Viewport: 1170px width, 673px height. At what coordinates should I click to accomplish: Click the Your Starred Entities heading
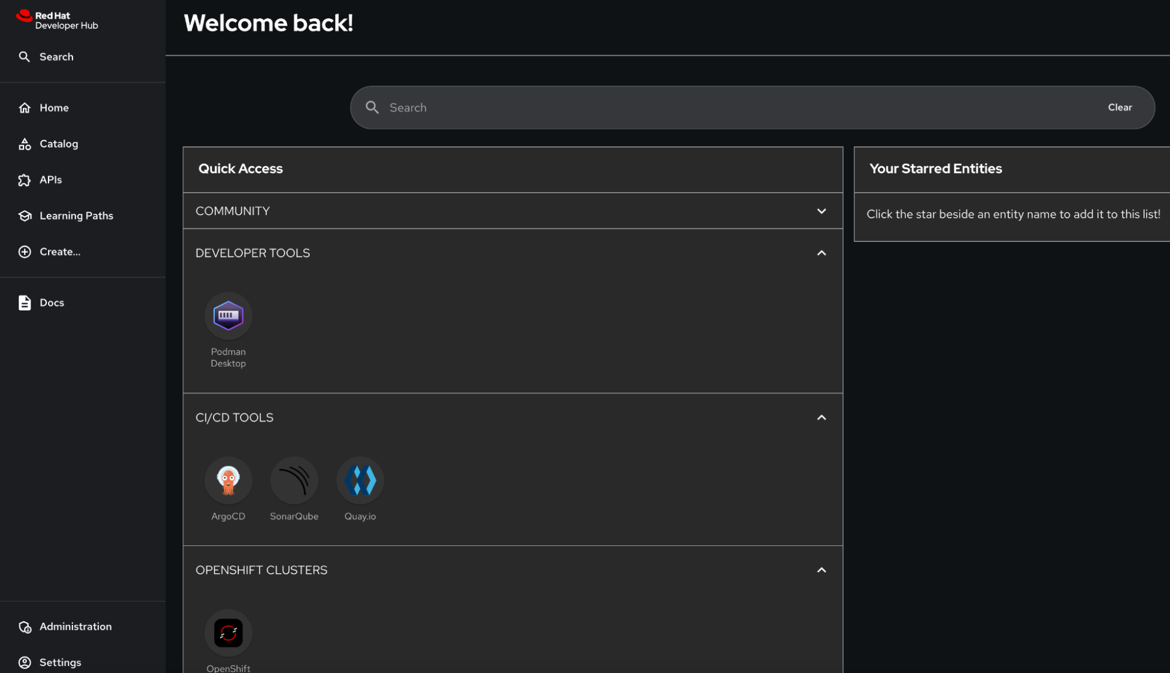point(935,169)
